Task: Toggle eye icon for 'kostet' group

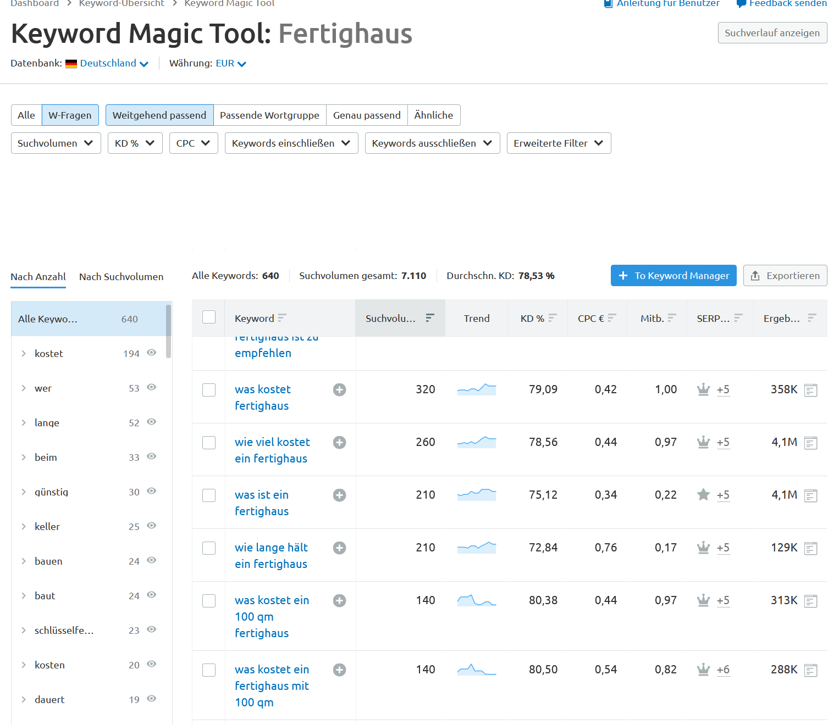Action: (x=152, y=353)
